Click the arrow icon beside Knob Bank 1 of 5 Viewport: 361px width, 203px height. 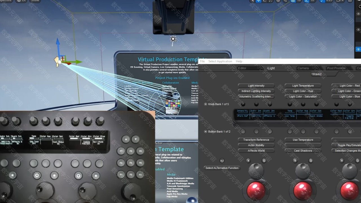(x=206, y=104)
